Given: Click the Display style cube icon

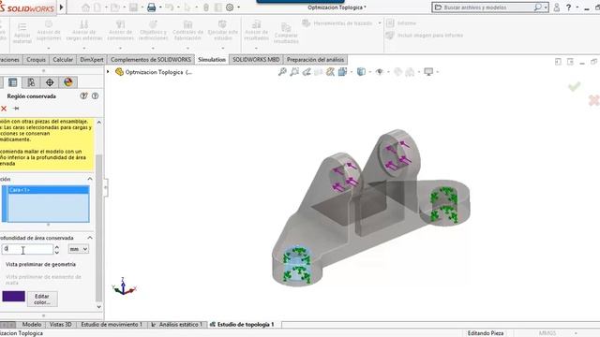Looking at the screenshot, I should click(361, 71).
